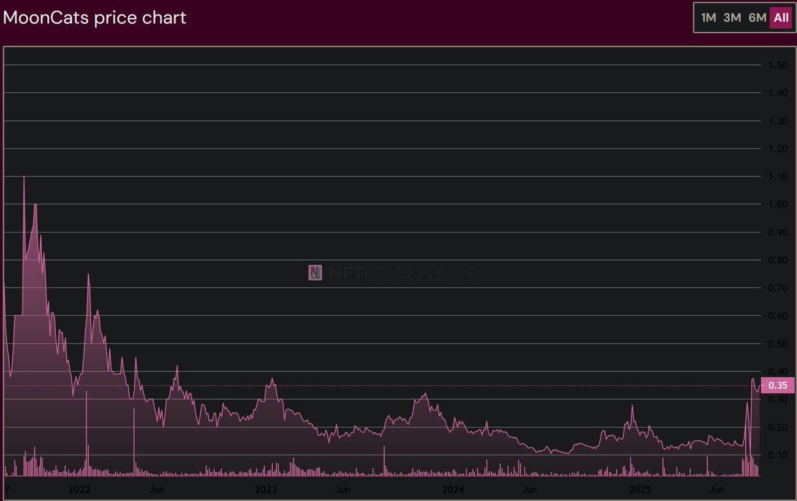Click the 0.80 price axis label
The width and height of the screenshot is (797, 501).
coord(777,260)
